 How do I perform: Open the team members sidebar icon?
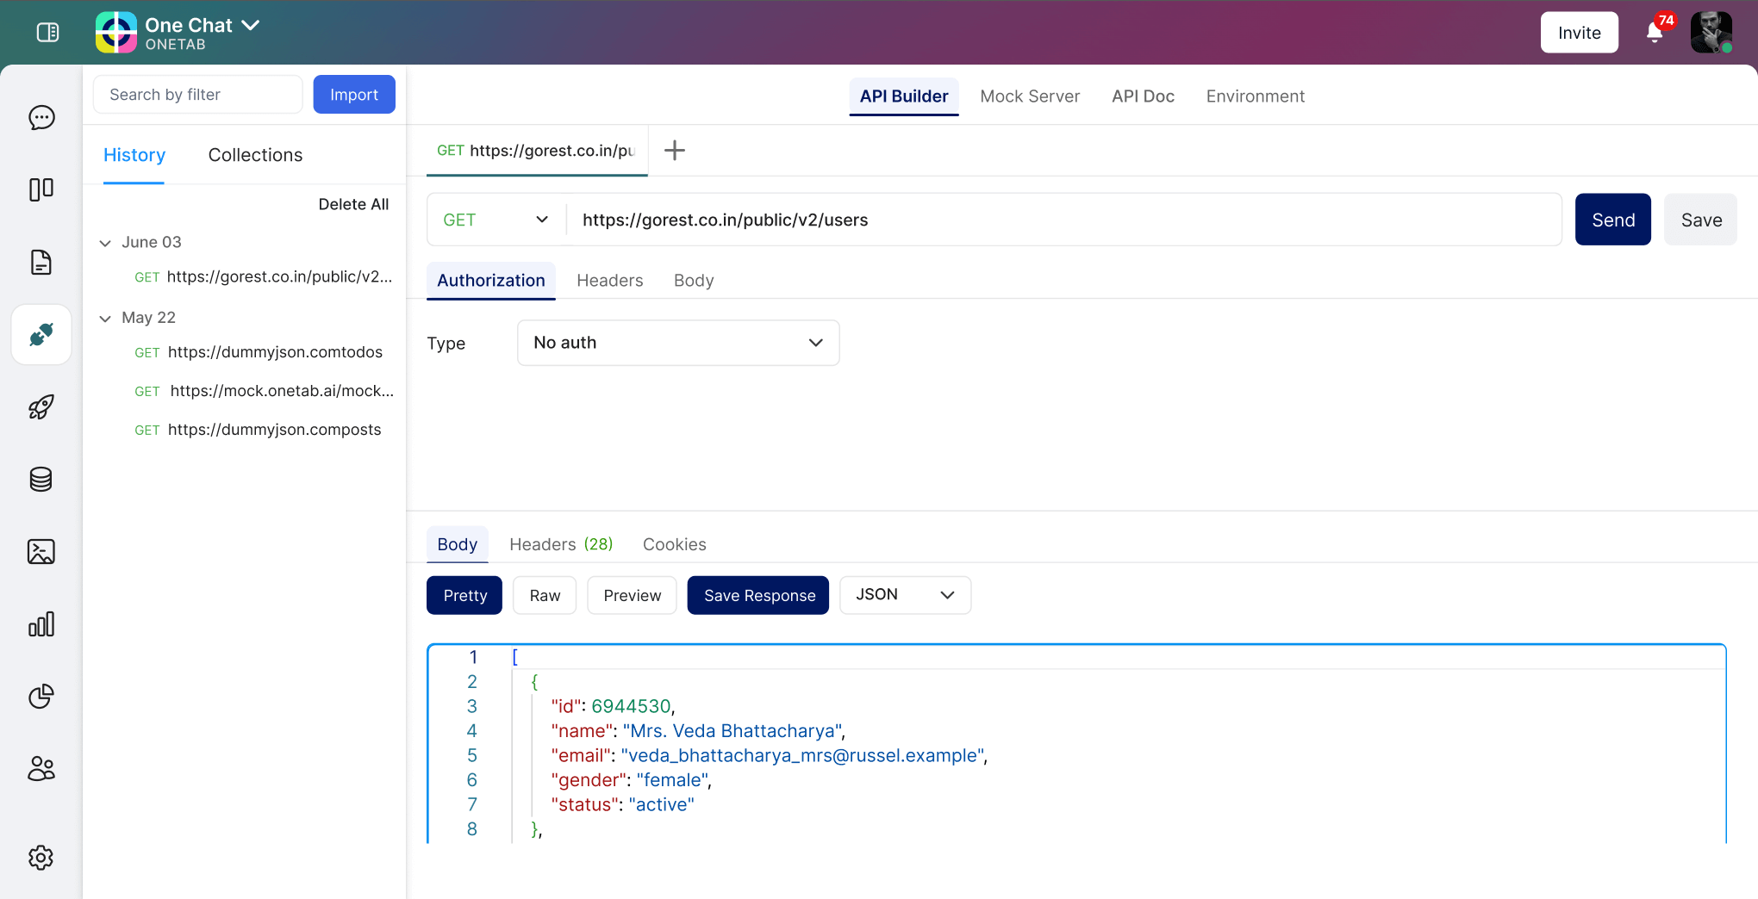pos(41,768)
